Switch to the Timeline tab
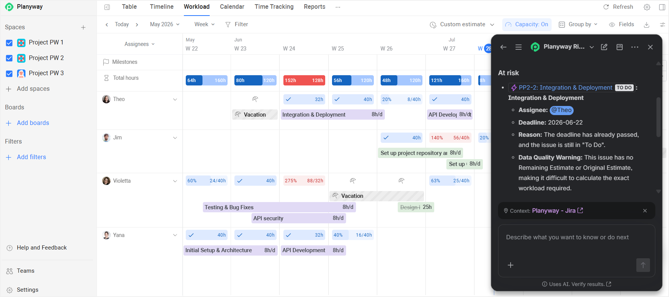 point(162,7)
